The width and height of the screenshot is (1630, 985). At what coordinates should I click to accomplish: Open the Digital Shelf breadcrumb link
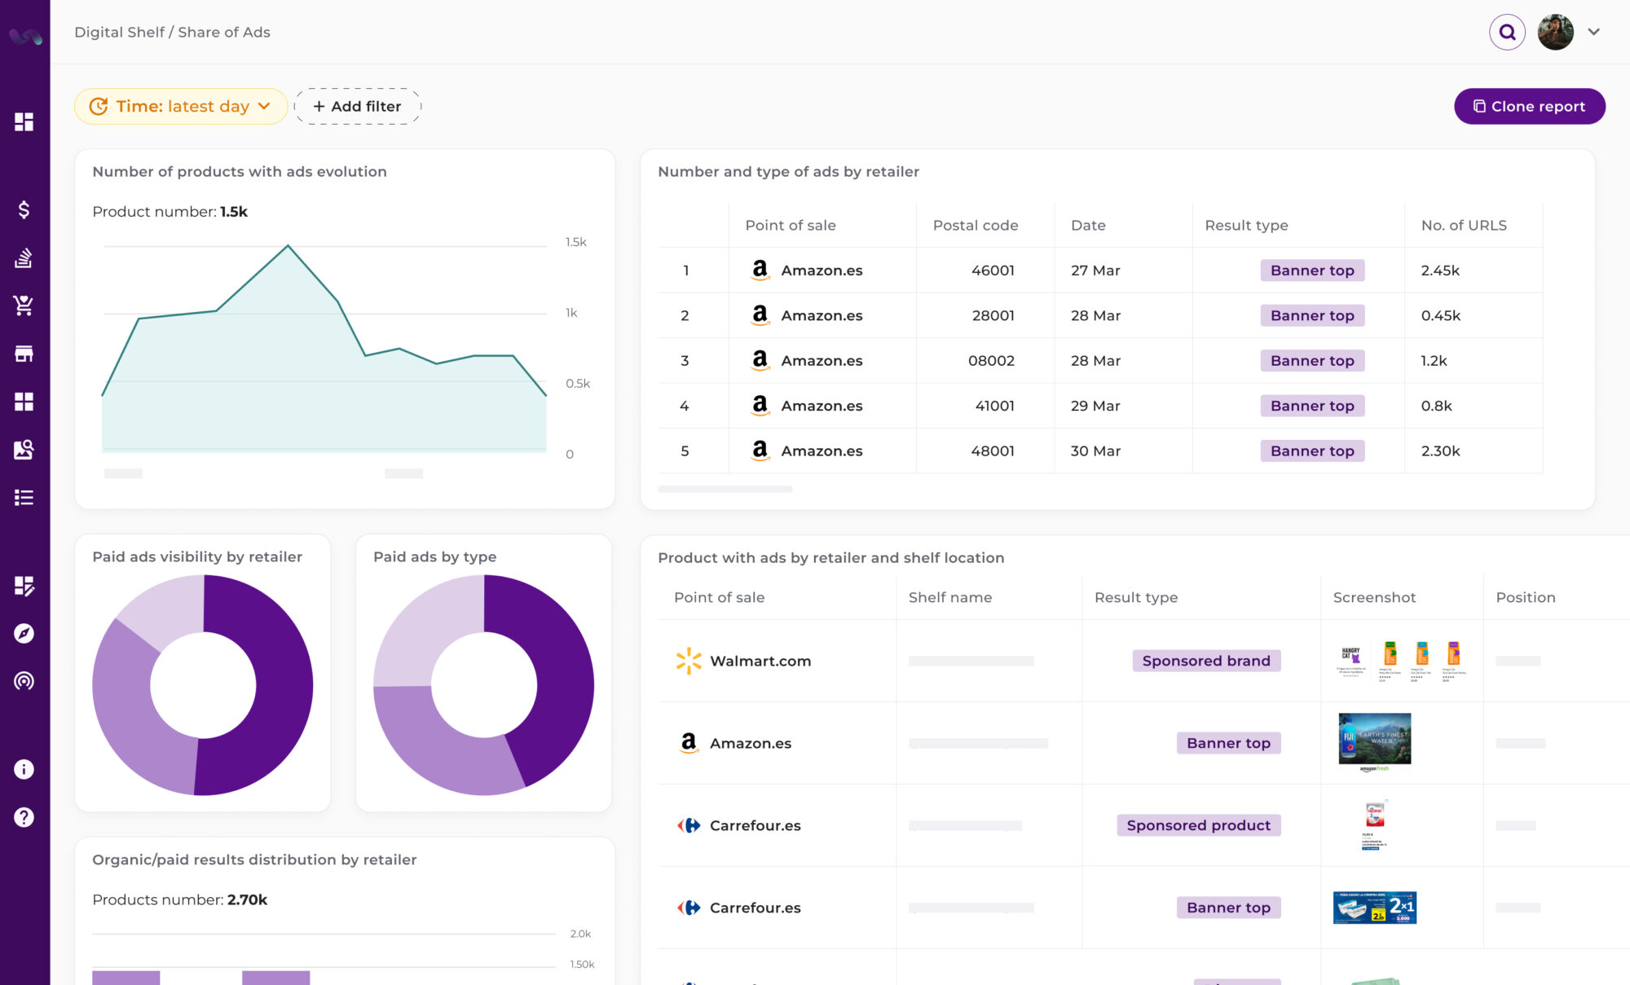point(120,32)
